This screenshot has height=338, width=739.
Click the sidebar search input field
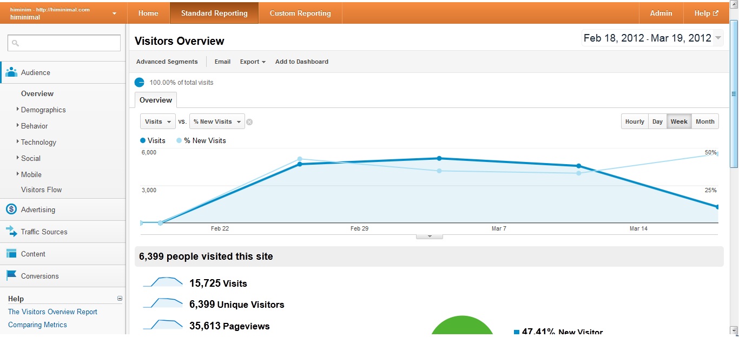click(64, 43)
